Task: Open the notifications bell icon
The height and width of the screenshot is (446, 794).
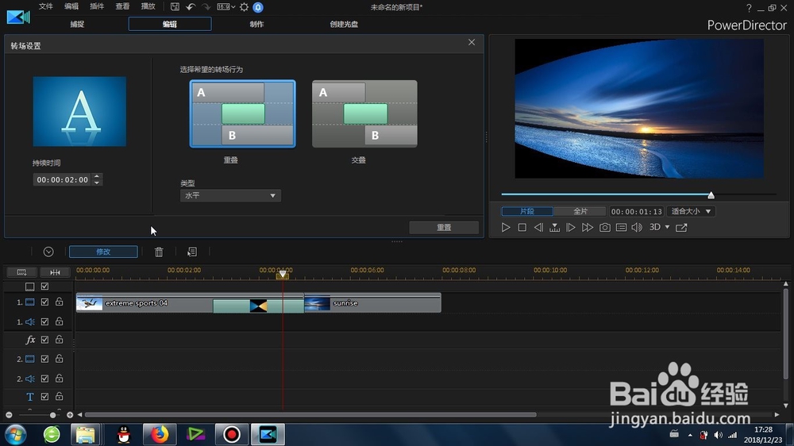Action: 258,7
